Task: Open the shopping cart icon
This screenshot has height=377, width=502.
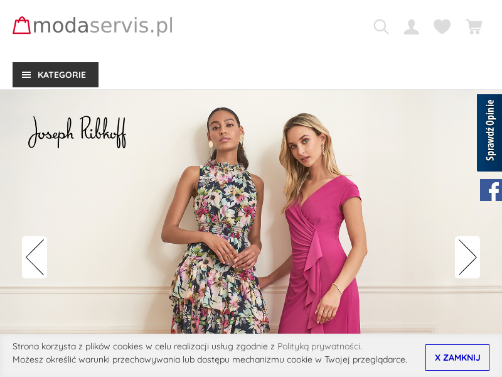Action: coord(474,26)
